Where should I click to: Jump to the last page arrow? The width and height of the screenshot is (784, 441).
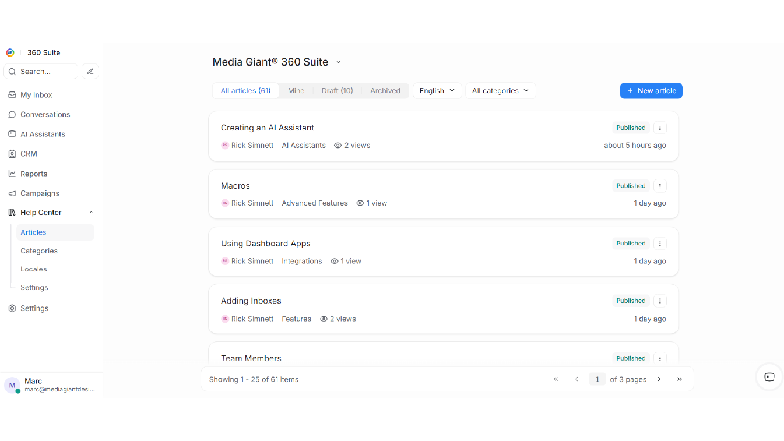(x=680, y=379)
